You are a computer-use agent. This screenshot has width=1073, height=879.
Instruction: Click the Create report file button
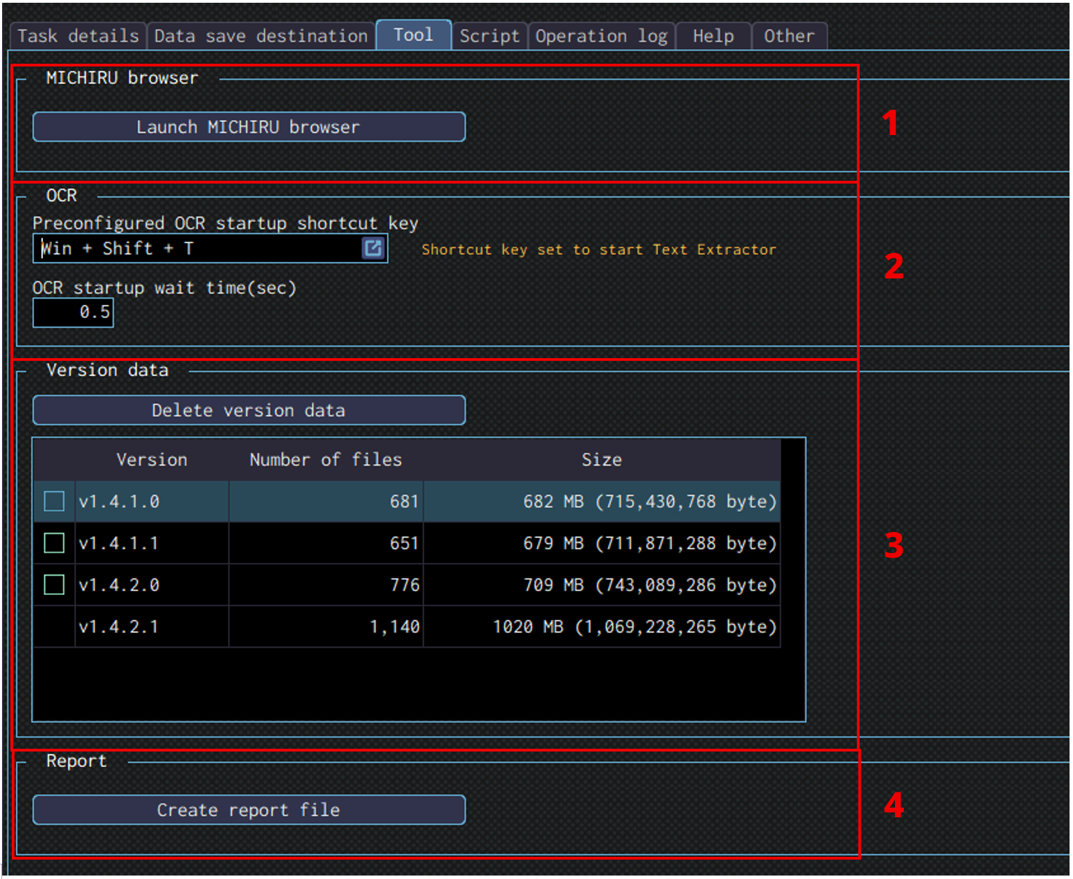pyautogui.click(x=249, y=810)
